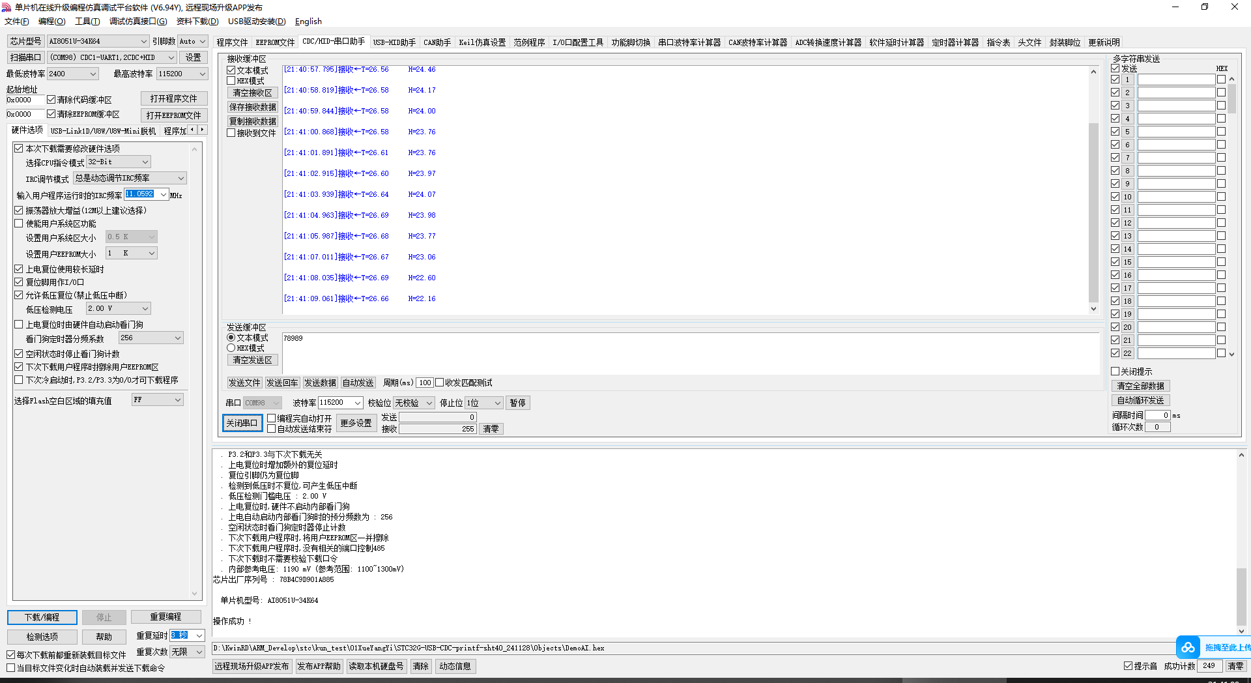Switch to the Keil仿真设置 tab
The image size is (1251, 683).
click(482, 42)
